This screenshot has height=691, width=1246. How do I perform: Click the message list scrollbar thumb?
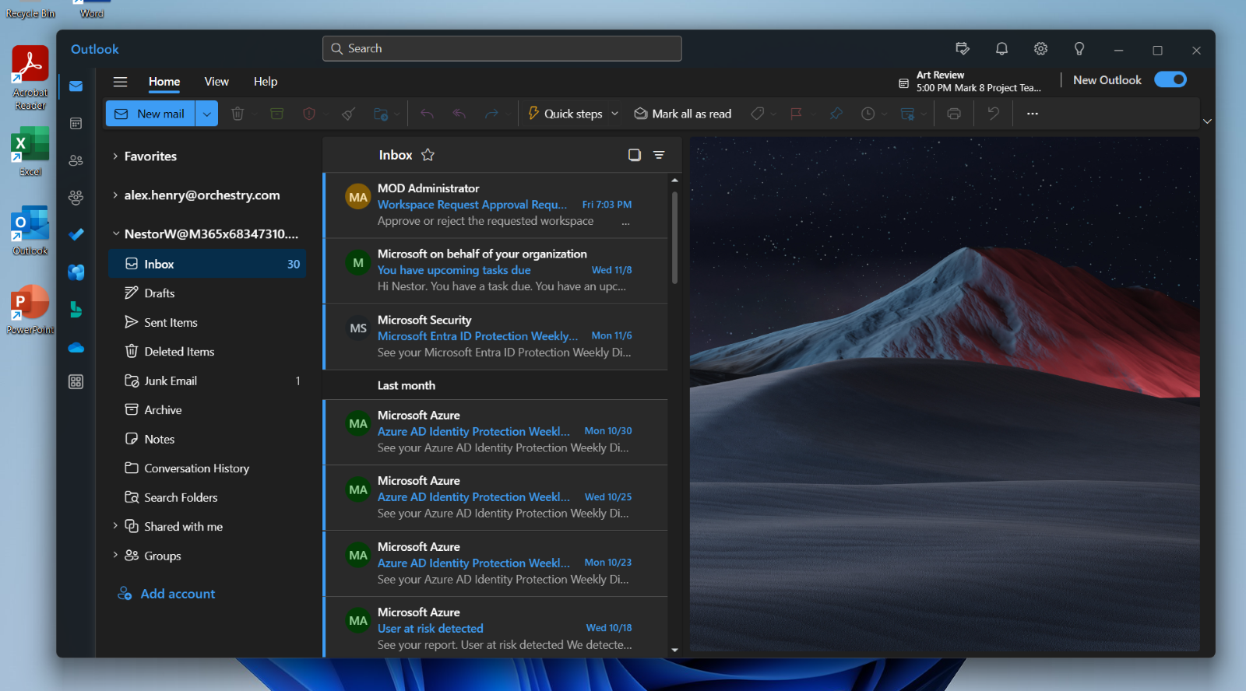674,237
